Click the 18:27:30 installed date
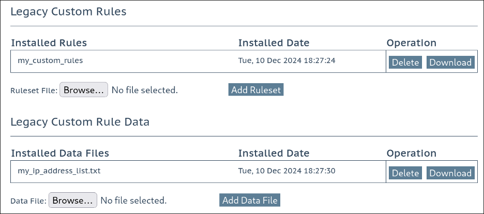Image resolution: width=484 pixels, height=214 pixels. (x=286, y=171)
